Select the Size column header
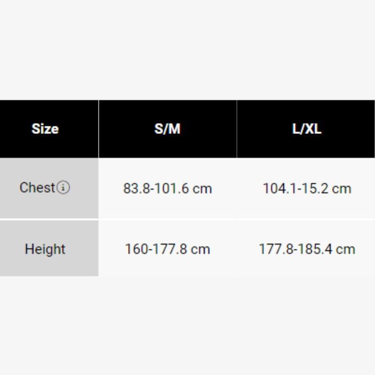 (45, 129)
